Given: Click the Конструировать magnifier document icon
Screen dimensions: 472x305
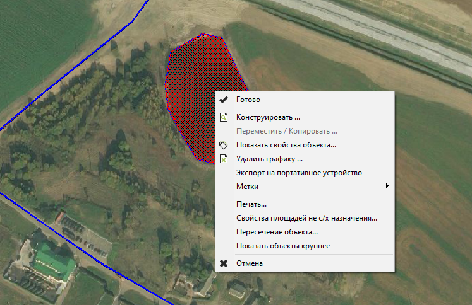Looking at the screenshot, I should [x=224, y=117].
